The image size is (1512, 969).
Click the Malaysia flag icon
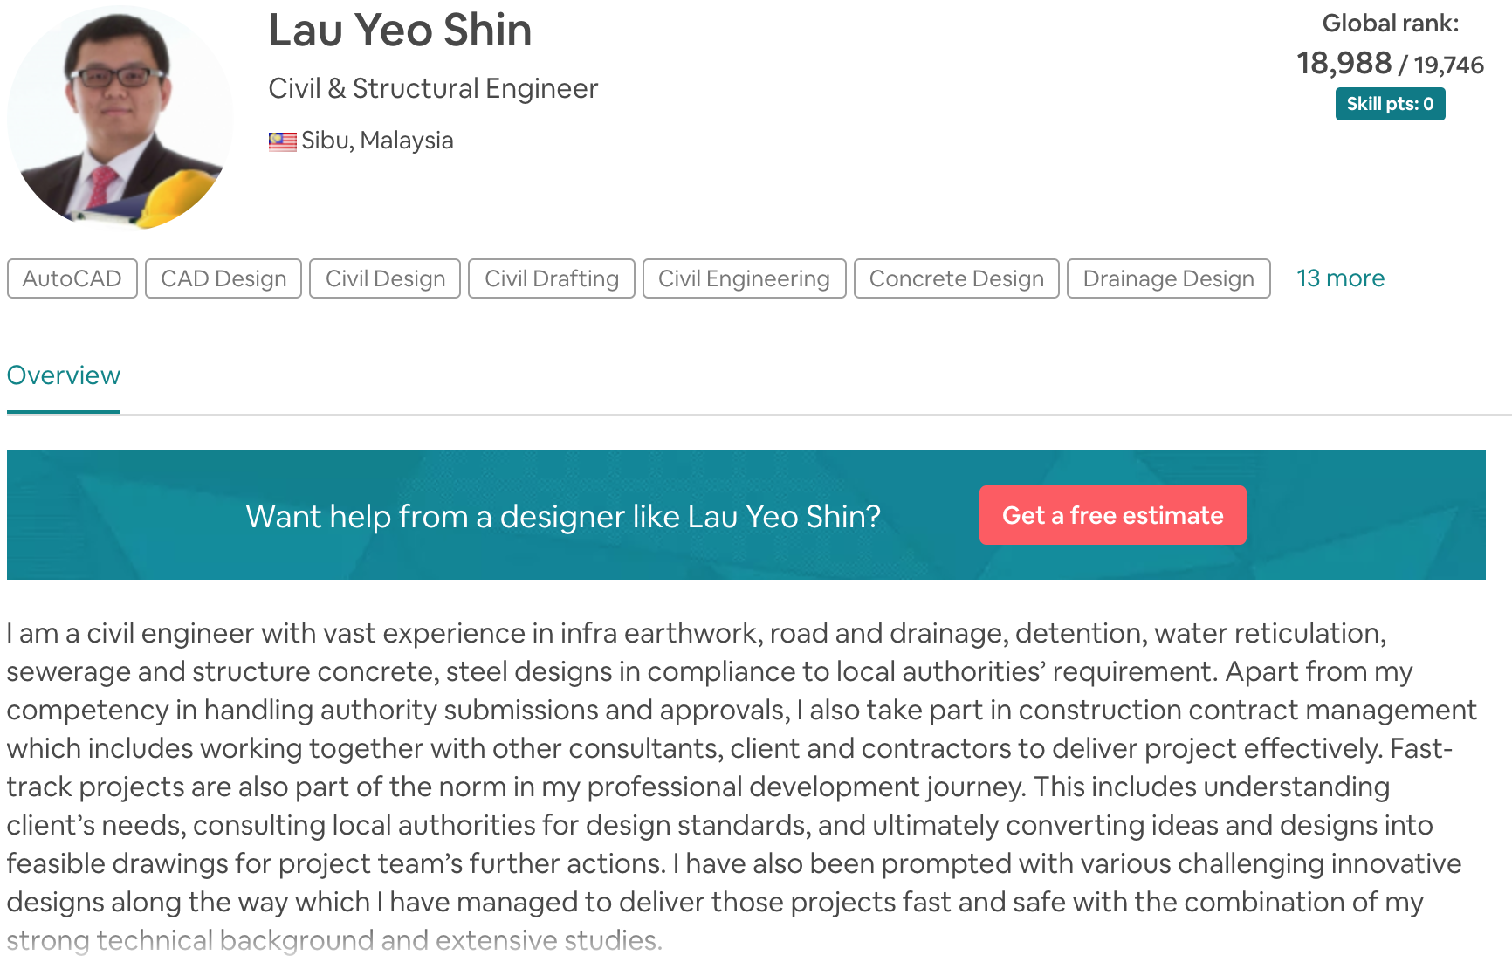[281, 140]
